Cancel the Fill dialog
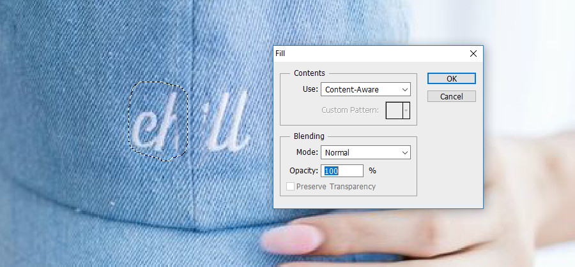Viewport: 575px width, 267px height. (452, 97)
